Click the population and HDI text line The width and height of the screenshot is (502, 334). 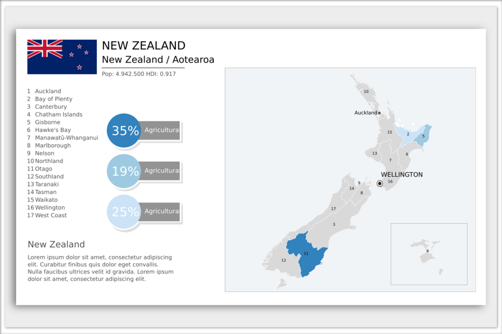click(139, 74)
